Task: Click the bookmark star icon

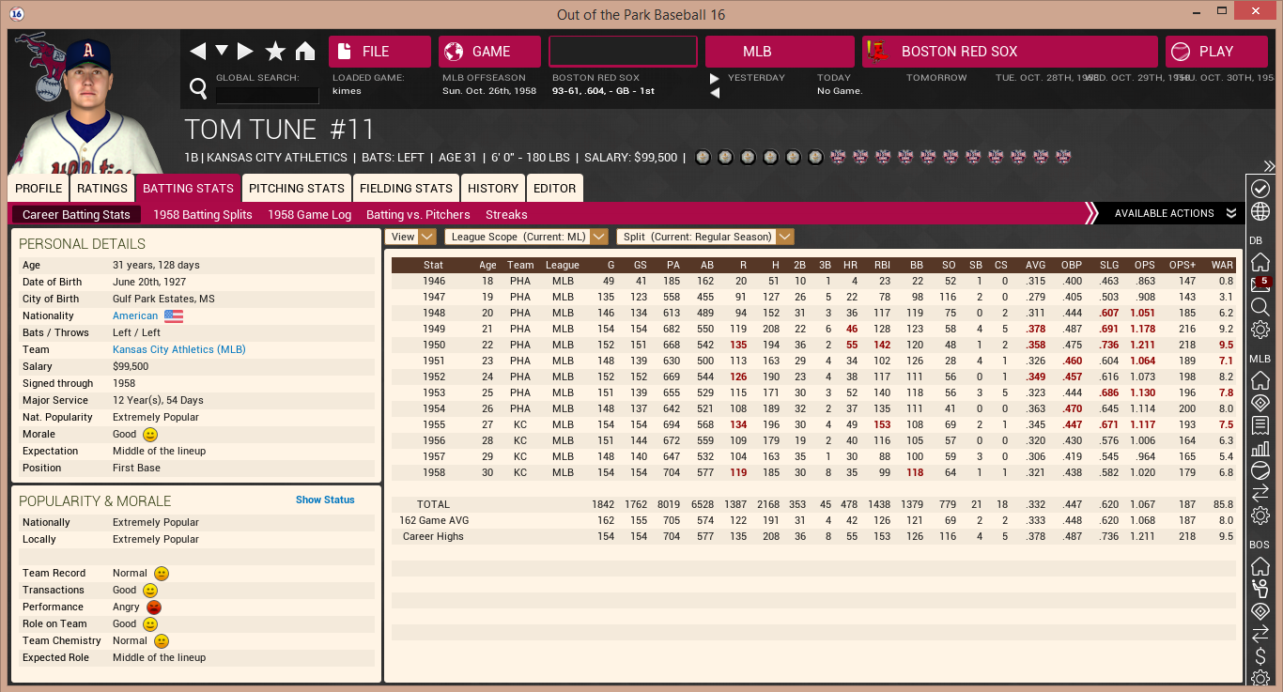Action: pos(275,51)
